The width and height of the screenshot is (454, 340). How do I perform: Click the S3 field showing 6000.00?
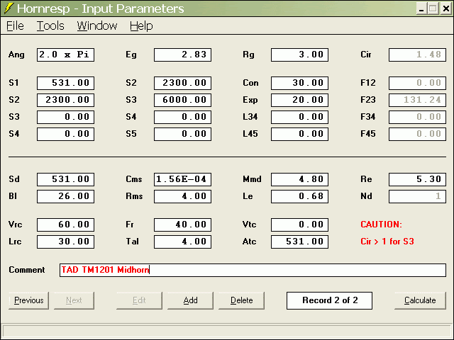pos(182,100)
